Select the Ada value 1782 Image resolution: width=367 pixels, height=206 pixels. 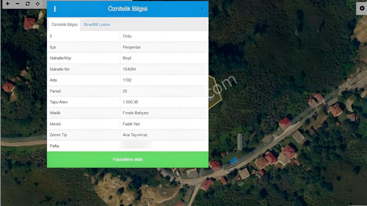pyautogui.click(x=127, y=80)
